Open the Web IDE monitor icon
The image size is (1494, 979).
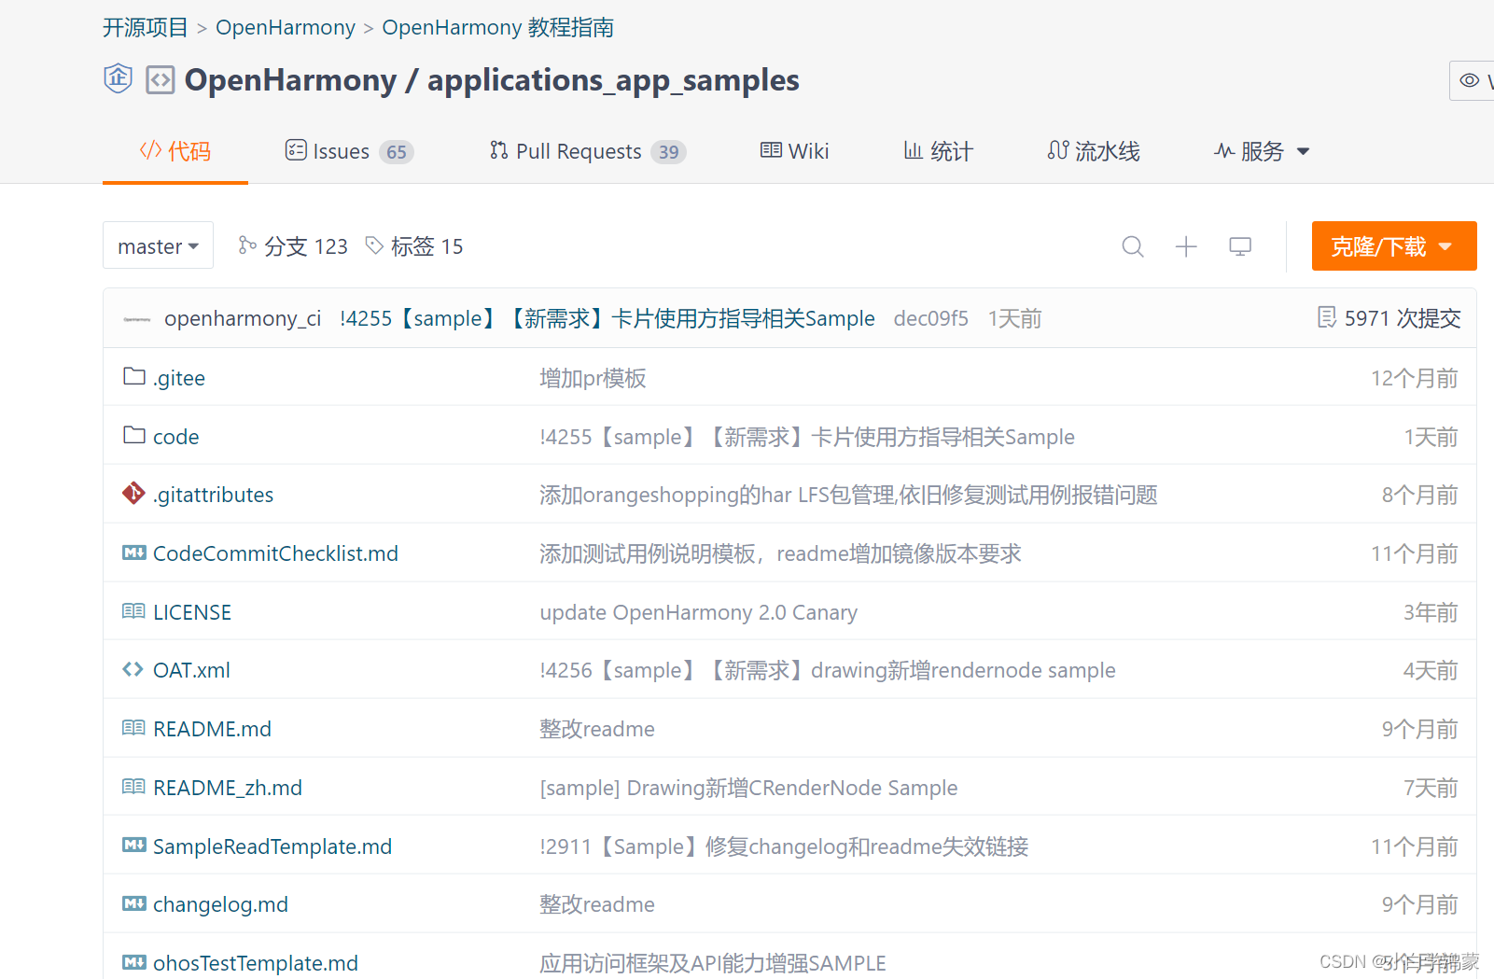1240,246
